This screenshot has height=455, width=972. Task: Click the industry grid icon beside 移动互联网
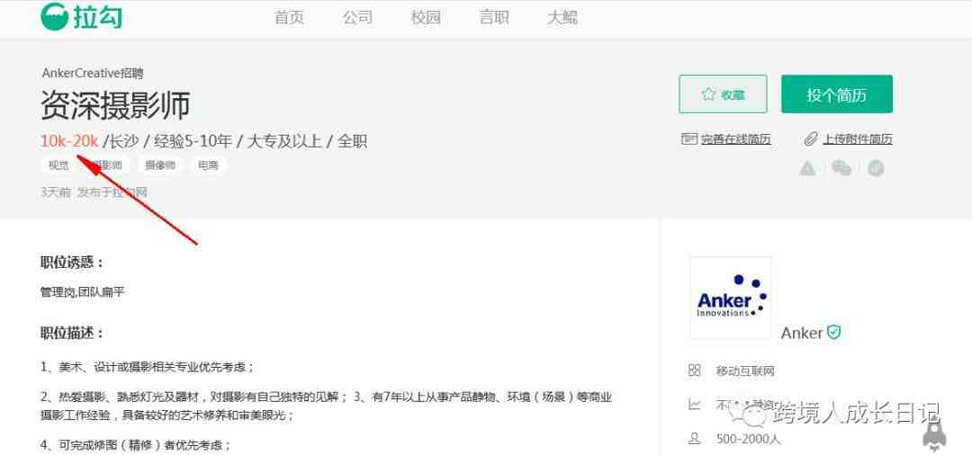click(x=694, y=370)
